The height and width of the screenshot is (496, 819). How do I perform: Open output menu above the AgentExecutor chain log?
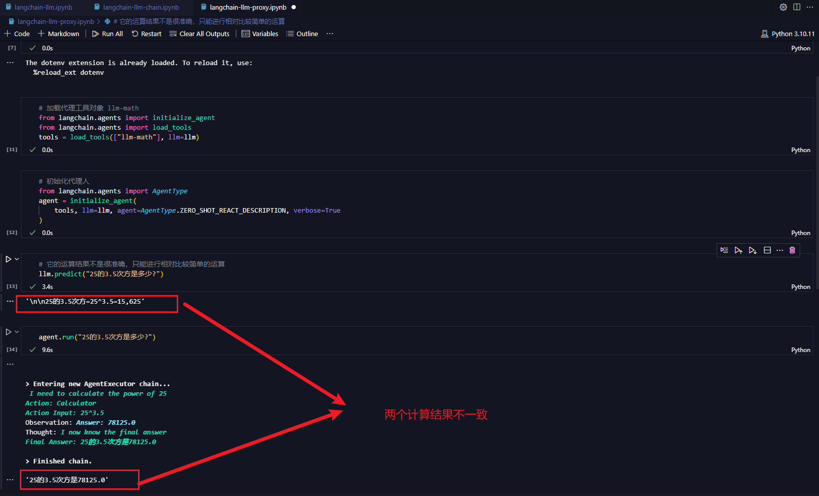[10, 364]
